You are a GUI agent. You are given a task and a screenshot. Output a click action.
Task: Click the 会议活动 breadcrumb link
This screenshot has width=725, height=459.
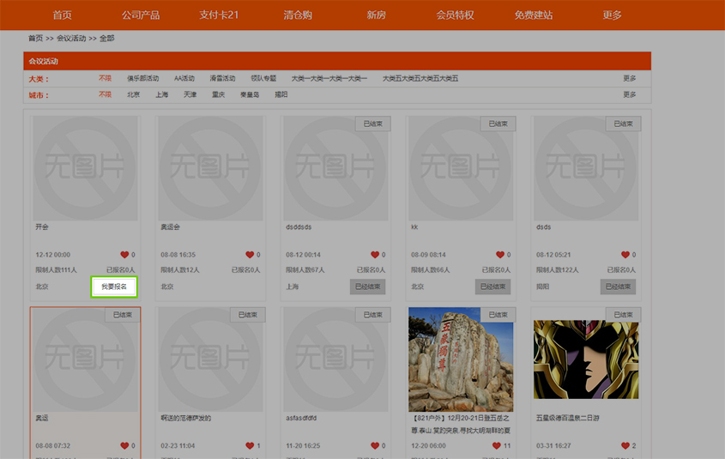point(71,38)
